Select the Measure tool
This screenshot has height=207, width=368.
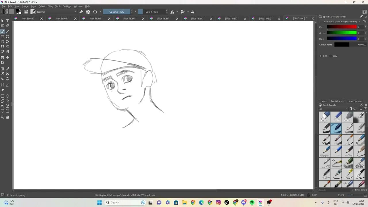click(x=7, y=85)
